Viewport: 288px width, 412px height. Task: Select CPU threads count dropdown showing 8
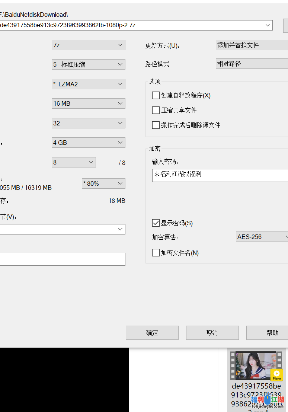tap(74, 162)
